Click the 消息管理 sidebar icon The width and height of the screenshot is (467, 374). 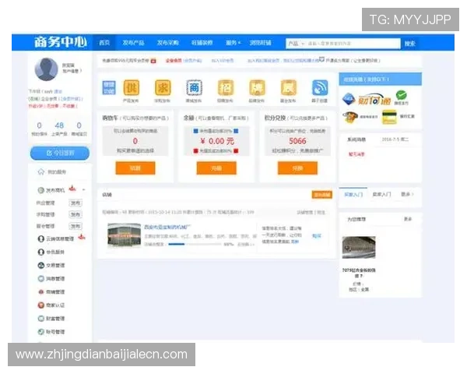click(x=40, y=279)
